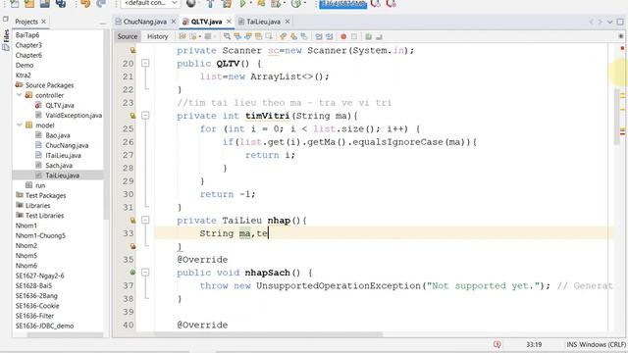Select Test Libraries node

click(44, 216)
